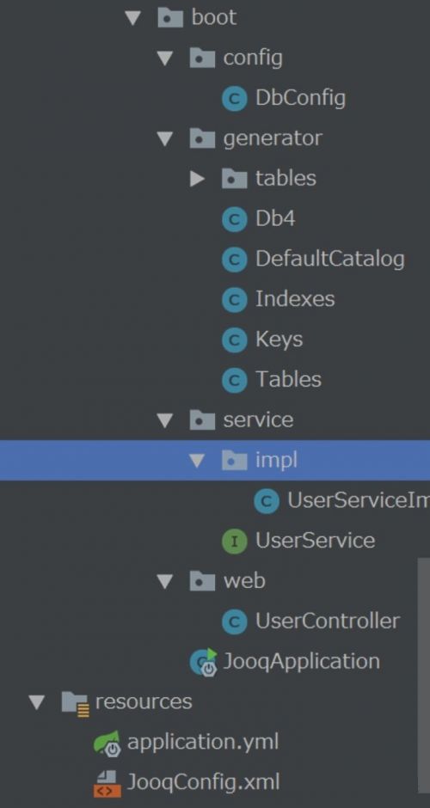Click the UserController class icon

click(235, 622)
